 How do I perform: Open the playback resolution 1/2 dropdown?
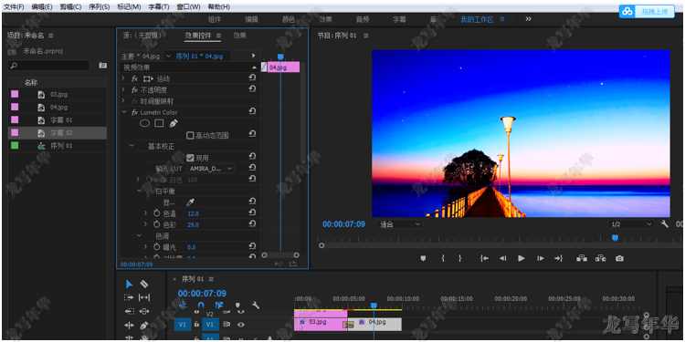pos(631,224)
